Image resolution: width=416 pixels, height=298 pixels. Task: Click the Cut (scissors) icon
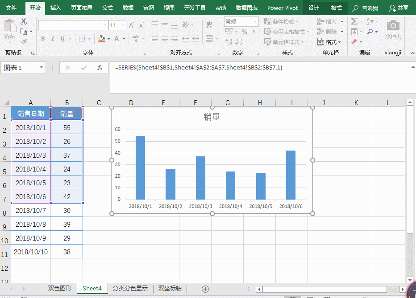coord(23,22)
